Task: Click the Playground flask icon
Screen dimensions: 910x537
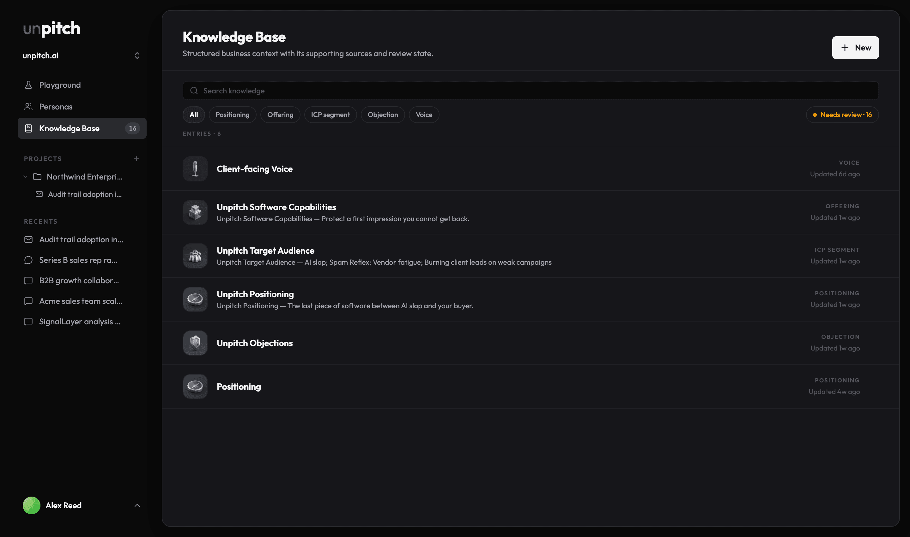Action: [28, 85]
